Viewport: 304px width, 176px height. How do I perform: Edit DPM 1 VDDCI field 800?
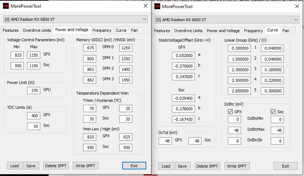tap(90, 59)
